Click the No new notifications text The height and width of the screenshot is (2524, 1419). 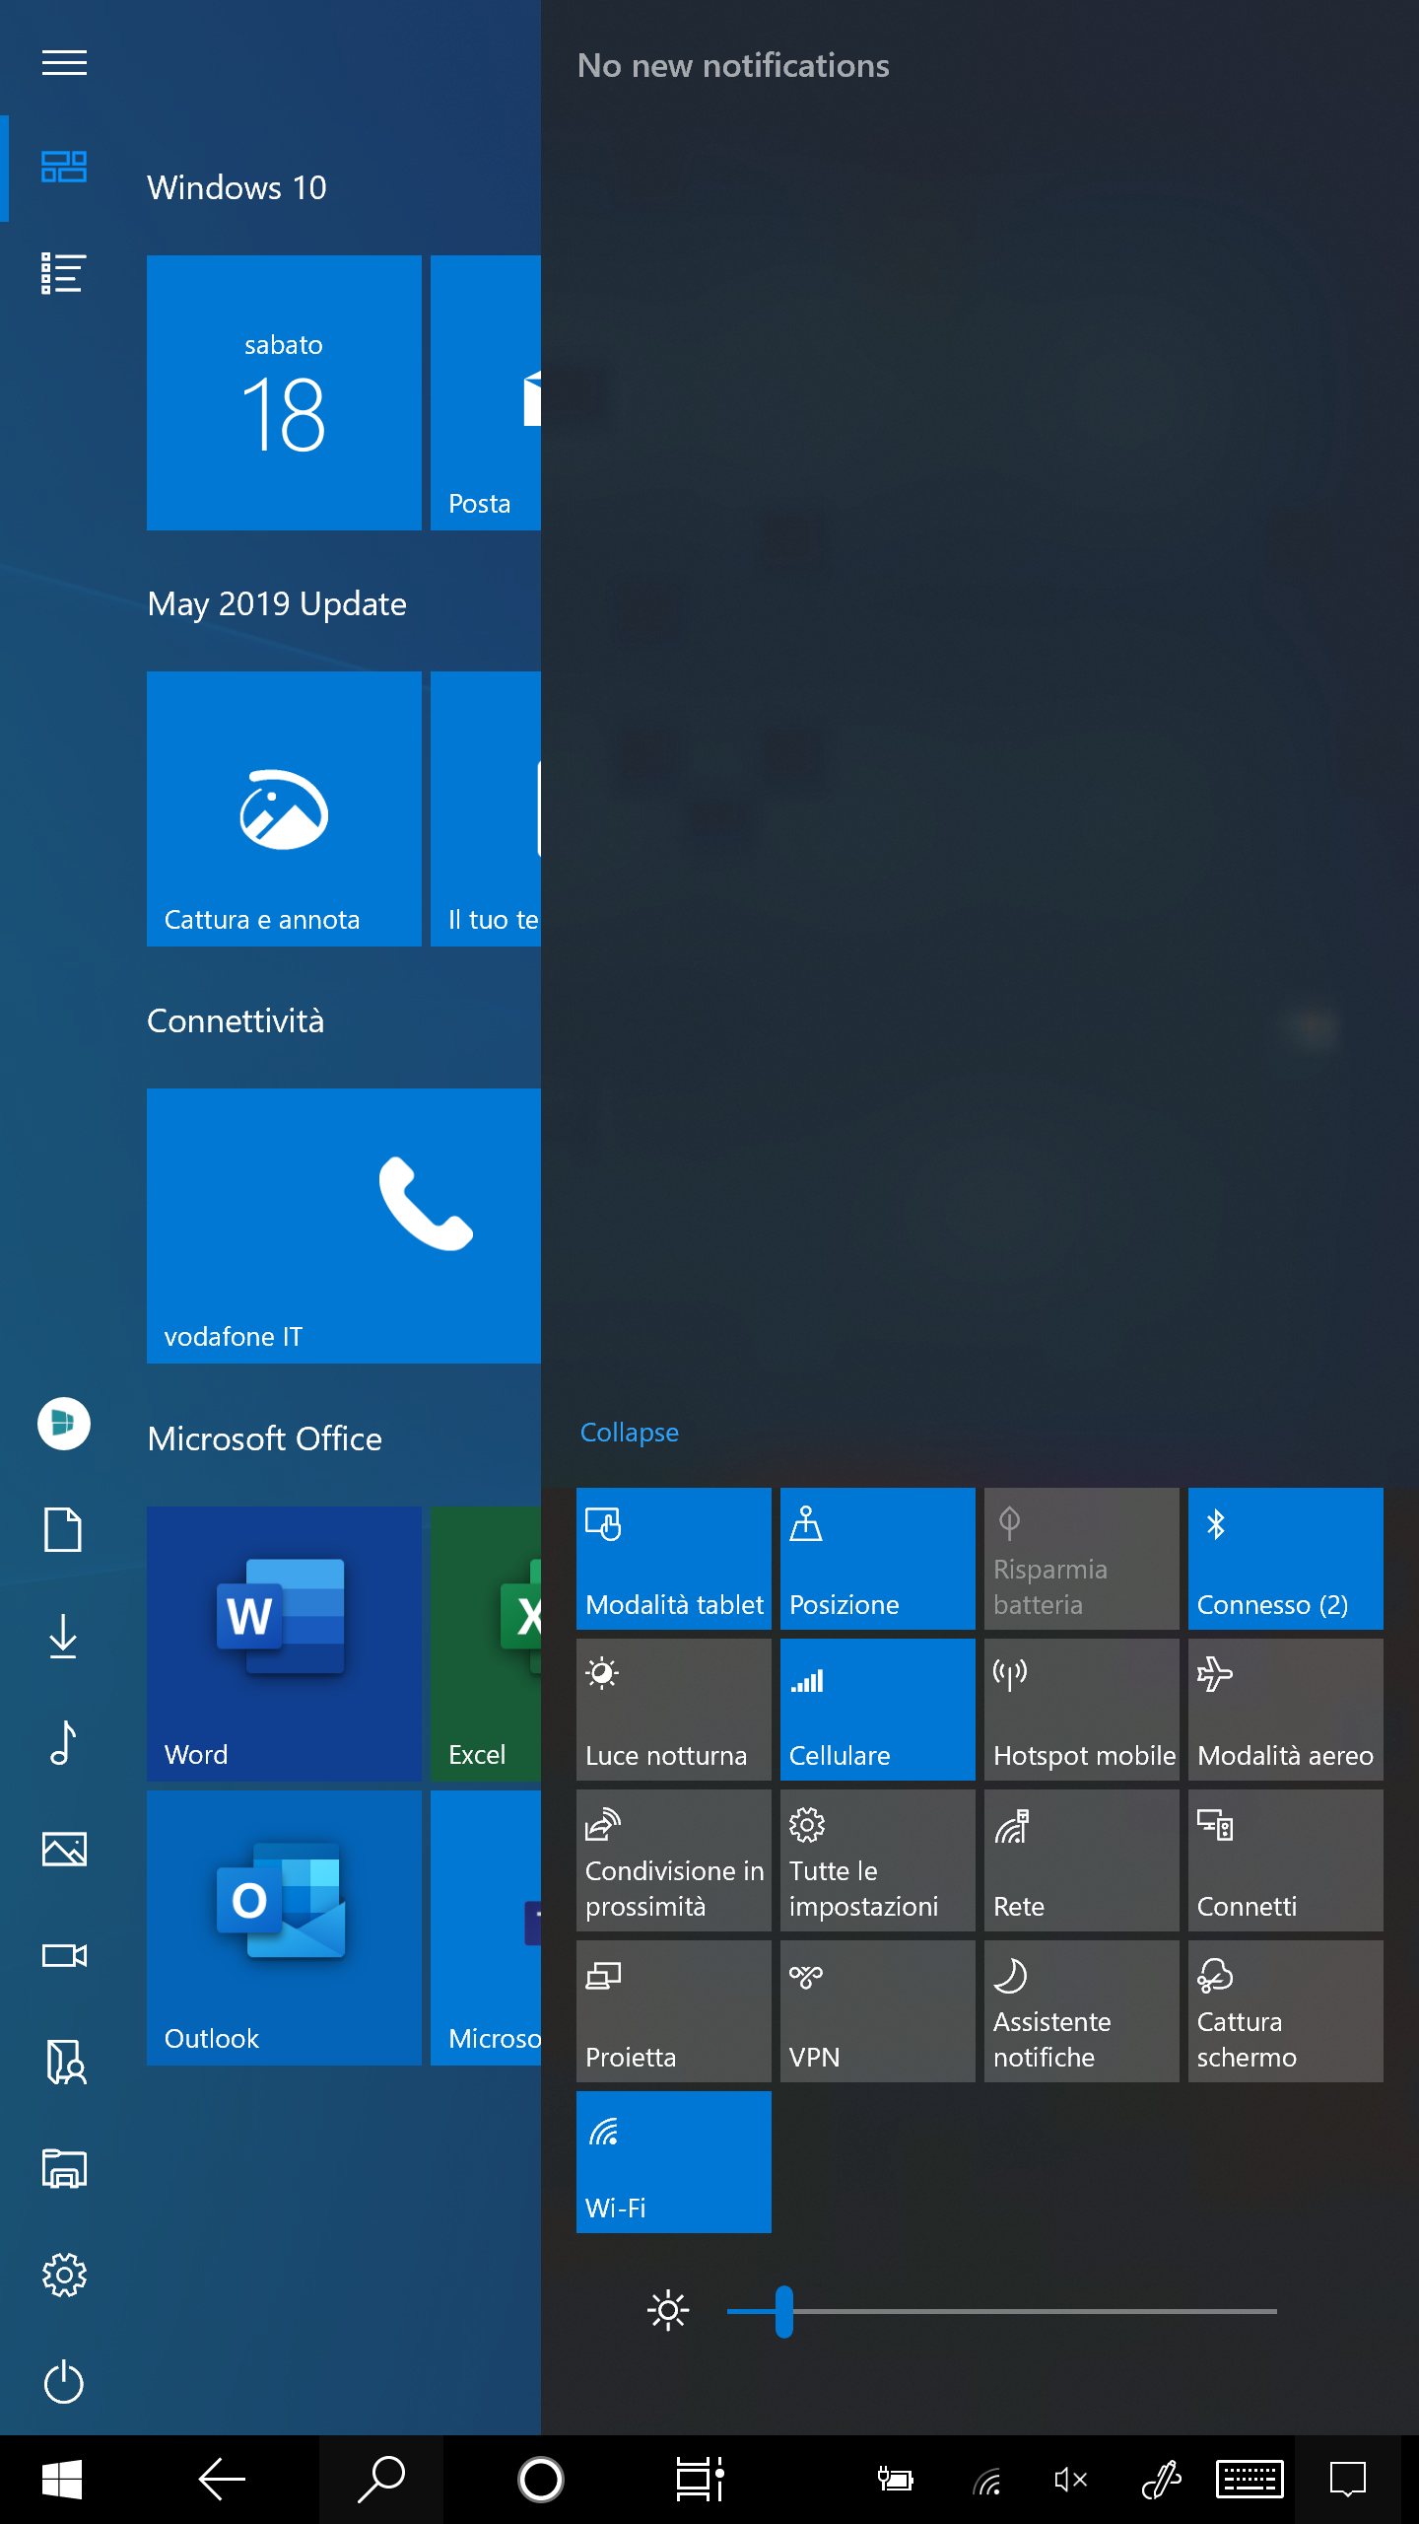pos(733,65)
